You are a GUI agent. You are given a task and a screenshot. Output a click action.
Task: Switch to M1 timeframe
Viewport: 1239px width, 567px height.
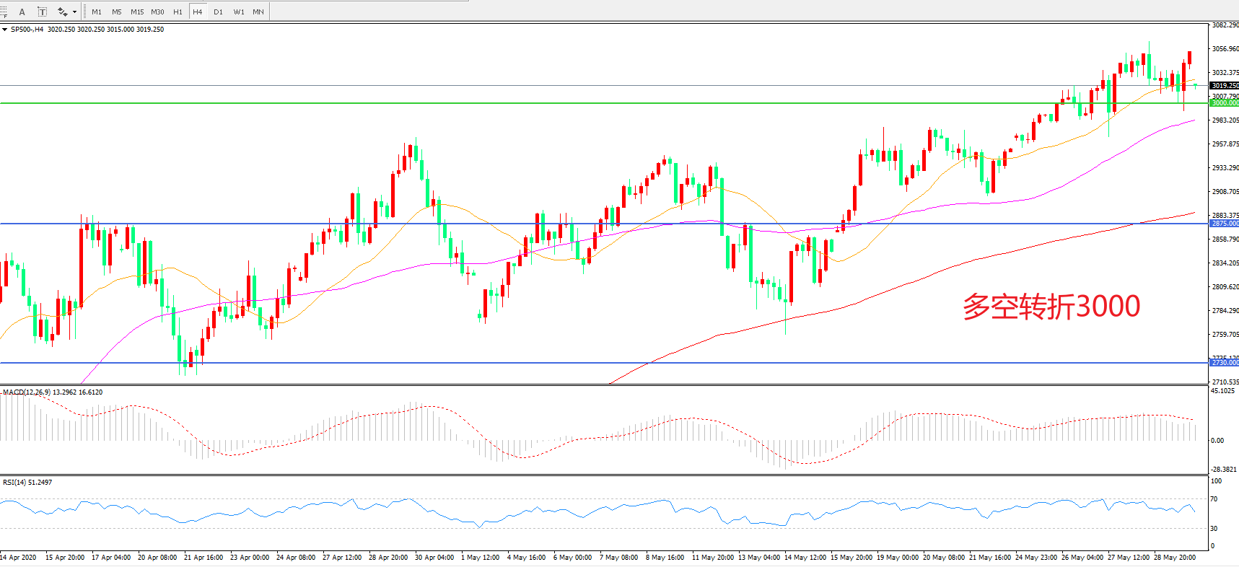point(97,12)
